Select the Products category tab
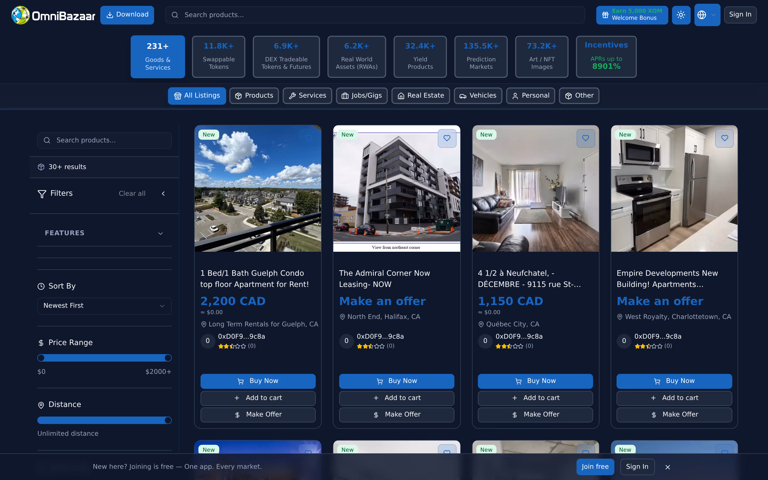 coord(254,95)
